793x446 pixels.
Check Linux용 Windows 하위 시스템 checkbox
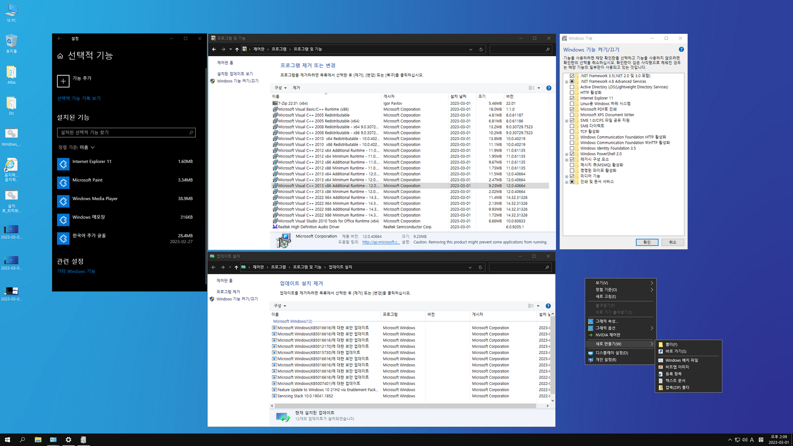click(x=572, y=104)
